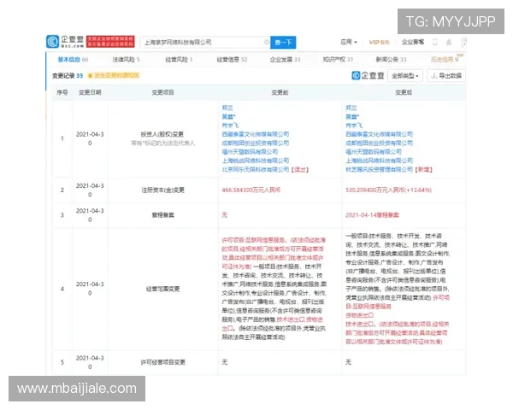Image resolution: width=513 pixels, height=410 pixels.
Task: Open 郑兰 in the 变更后 column
Action: pyautogui.click(x=351, y=108)
